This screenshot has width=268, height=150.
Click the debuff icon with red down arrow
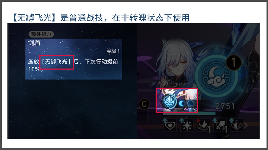click(203, 126)
